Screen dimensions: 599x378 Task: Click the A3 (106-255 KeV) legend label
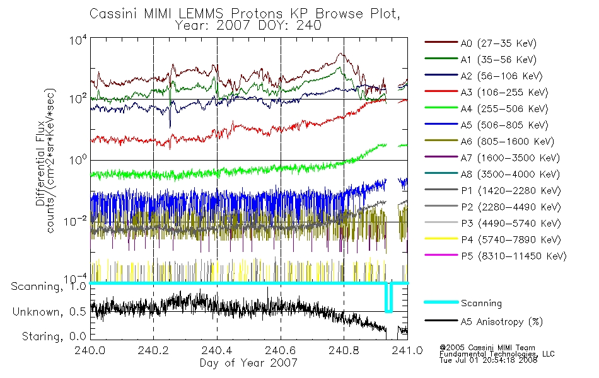coord(504,93)
